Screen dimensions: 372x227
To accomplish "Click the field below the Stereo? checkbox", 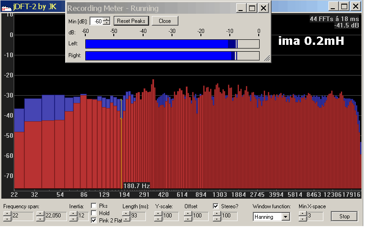I will pos(229,216).
